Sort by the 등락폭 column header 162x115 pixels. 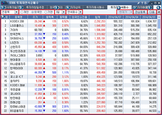point(50,17)
